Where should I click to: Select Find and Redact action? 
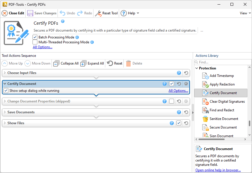[221, 110]
